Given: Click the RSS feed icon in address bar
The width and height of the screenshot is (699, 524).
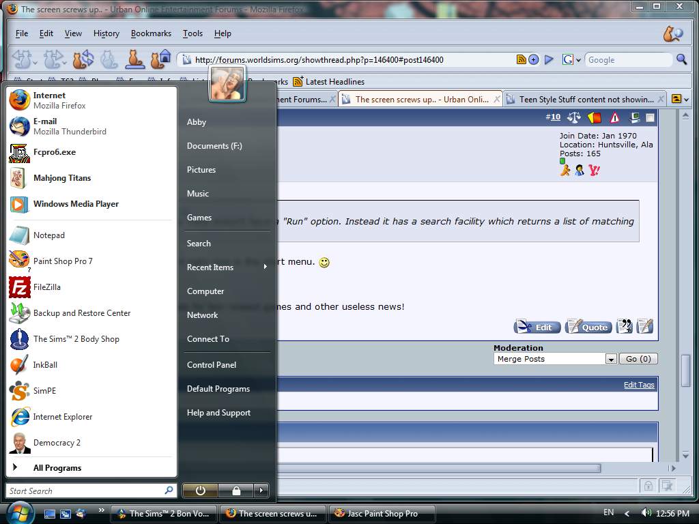Looking at the screenshot, I should (521, 59).
